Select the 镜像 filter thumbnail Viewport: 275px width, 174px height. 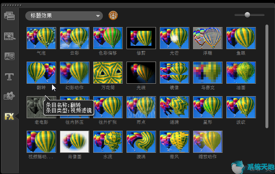174,72
